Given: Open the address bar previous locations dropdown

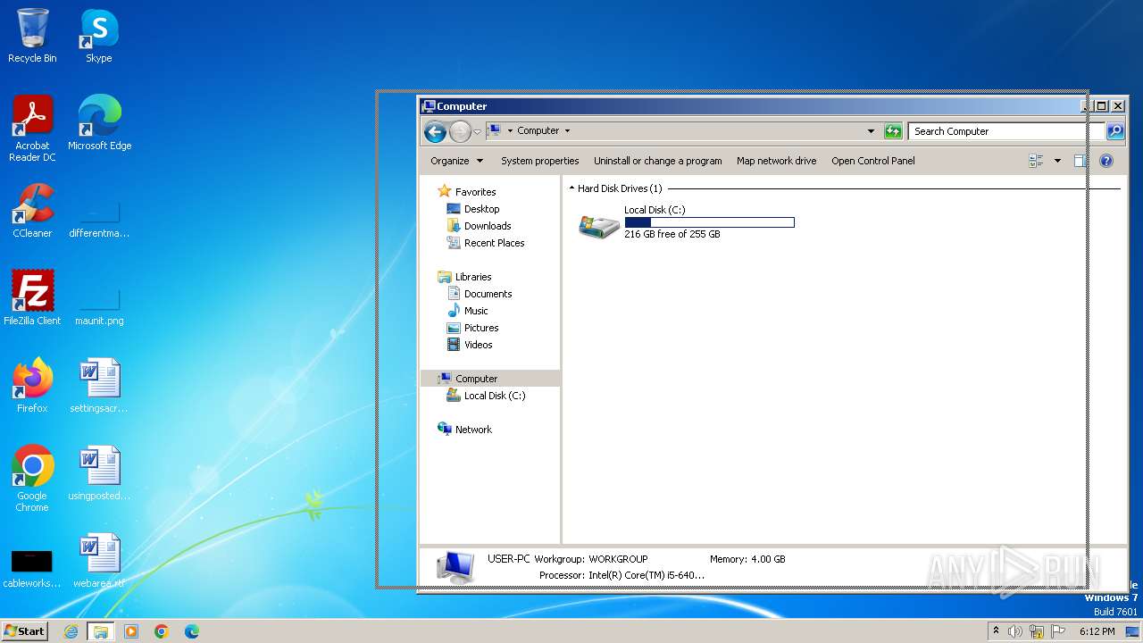Looking at the screenshot, I should 871,131.
